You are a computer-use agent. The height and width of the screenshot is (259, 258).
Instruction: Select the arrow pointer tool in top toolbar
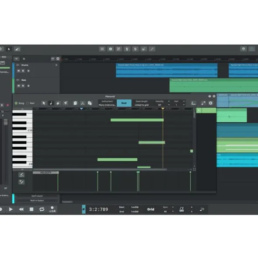pyautogui.click(x=9, y=49)
